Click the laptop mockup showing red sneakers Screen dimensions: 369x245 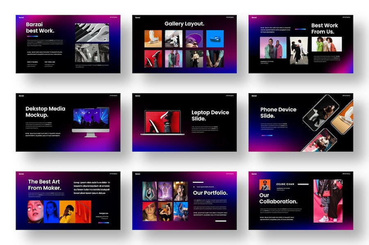(162, 123)
